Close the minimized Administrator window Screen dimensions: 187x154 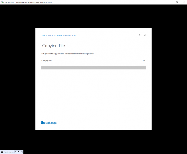coord(22,152)
